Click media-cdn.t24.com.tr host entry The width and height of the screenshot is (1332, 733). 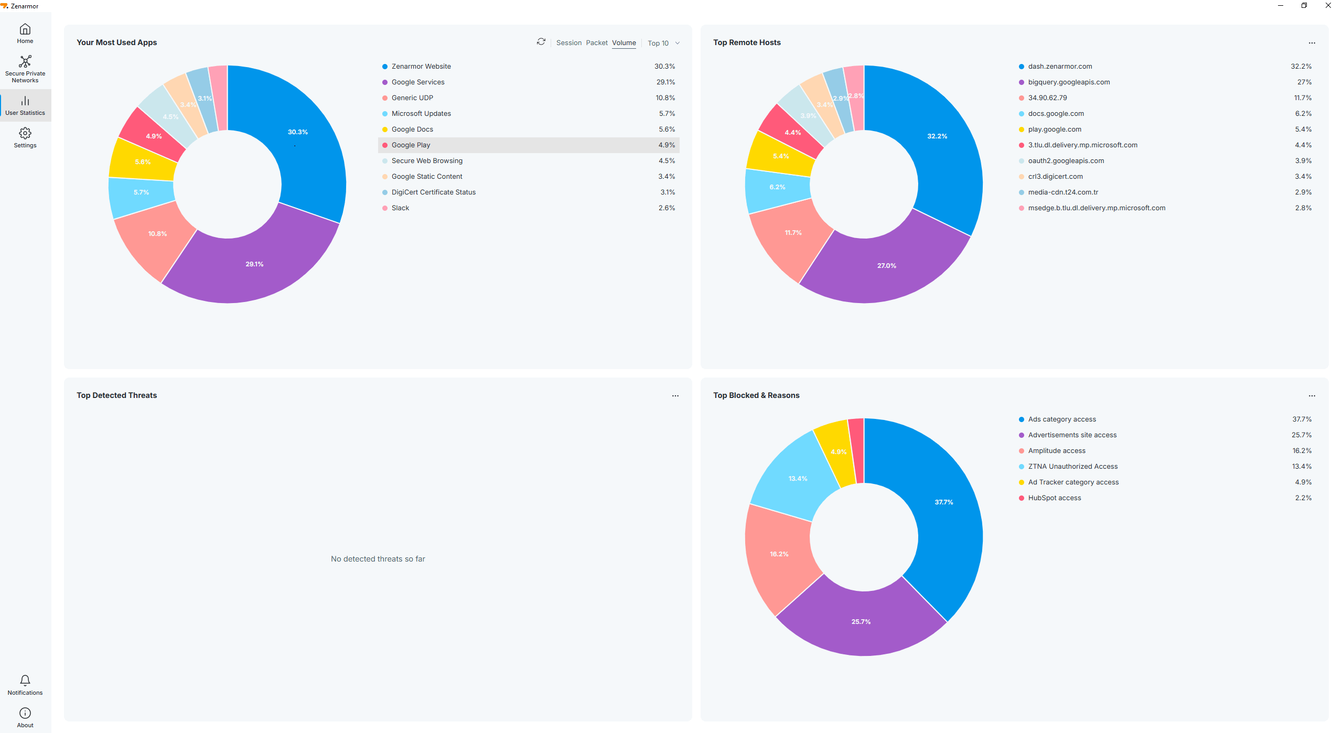[x=1165, y=192]
